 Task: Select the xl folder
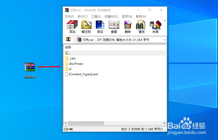point(68,69)
